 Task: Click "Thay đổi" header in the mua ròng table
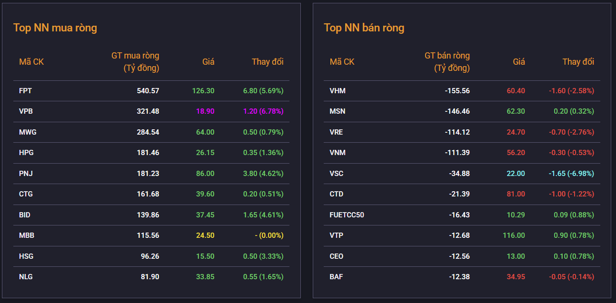[268, 62]
